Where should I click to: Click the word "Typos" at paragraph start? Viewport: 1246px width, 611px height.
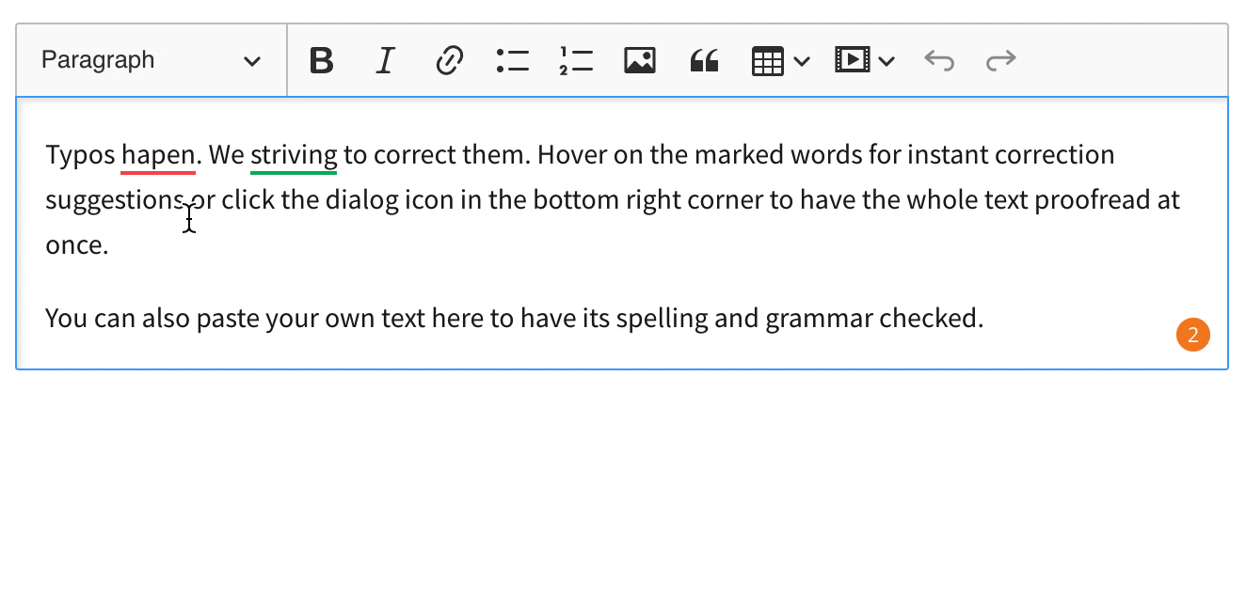pos(80,155)
